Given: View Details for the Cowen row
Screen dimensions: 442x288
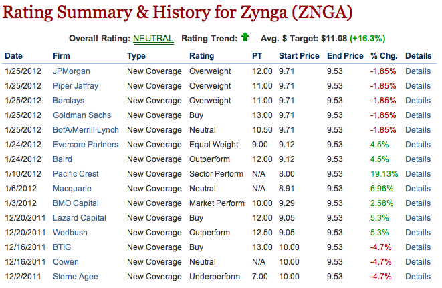Looking at the screenshot, I should pos(418,261).
